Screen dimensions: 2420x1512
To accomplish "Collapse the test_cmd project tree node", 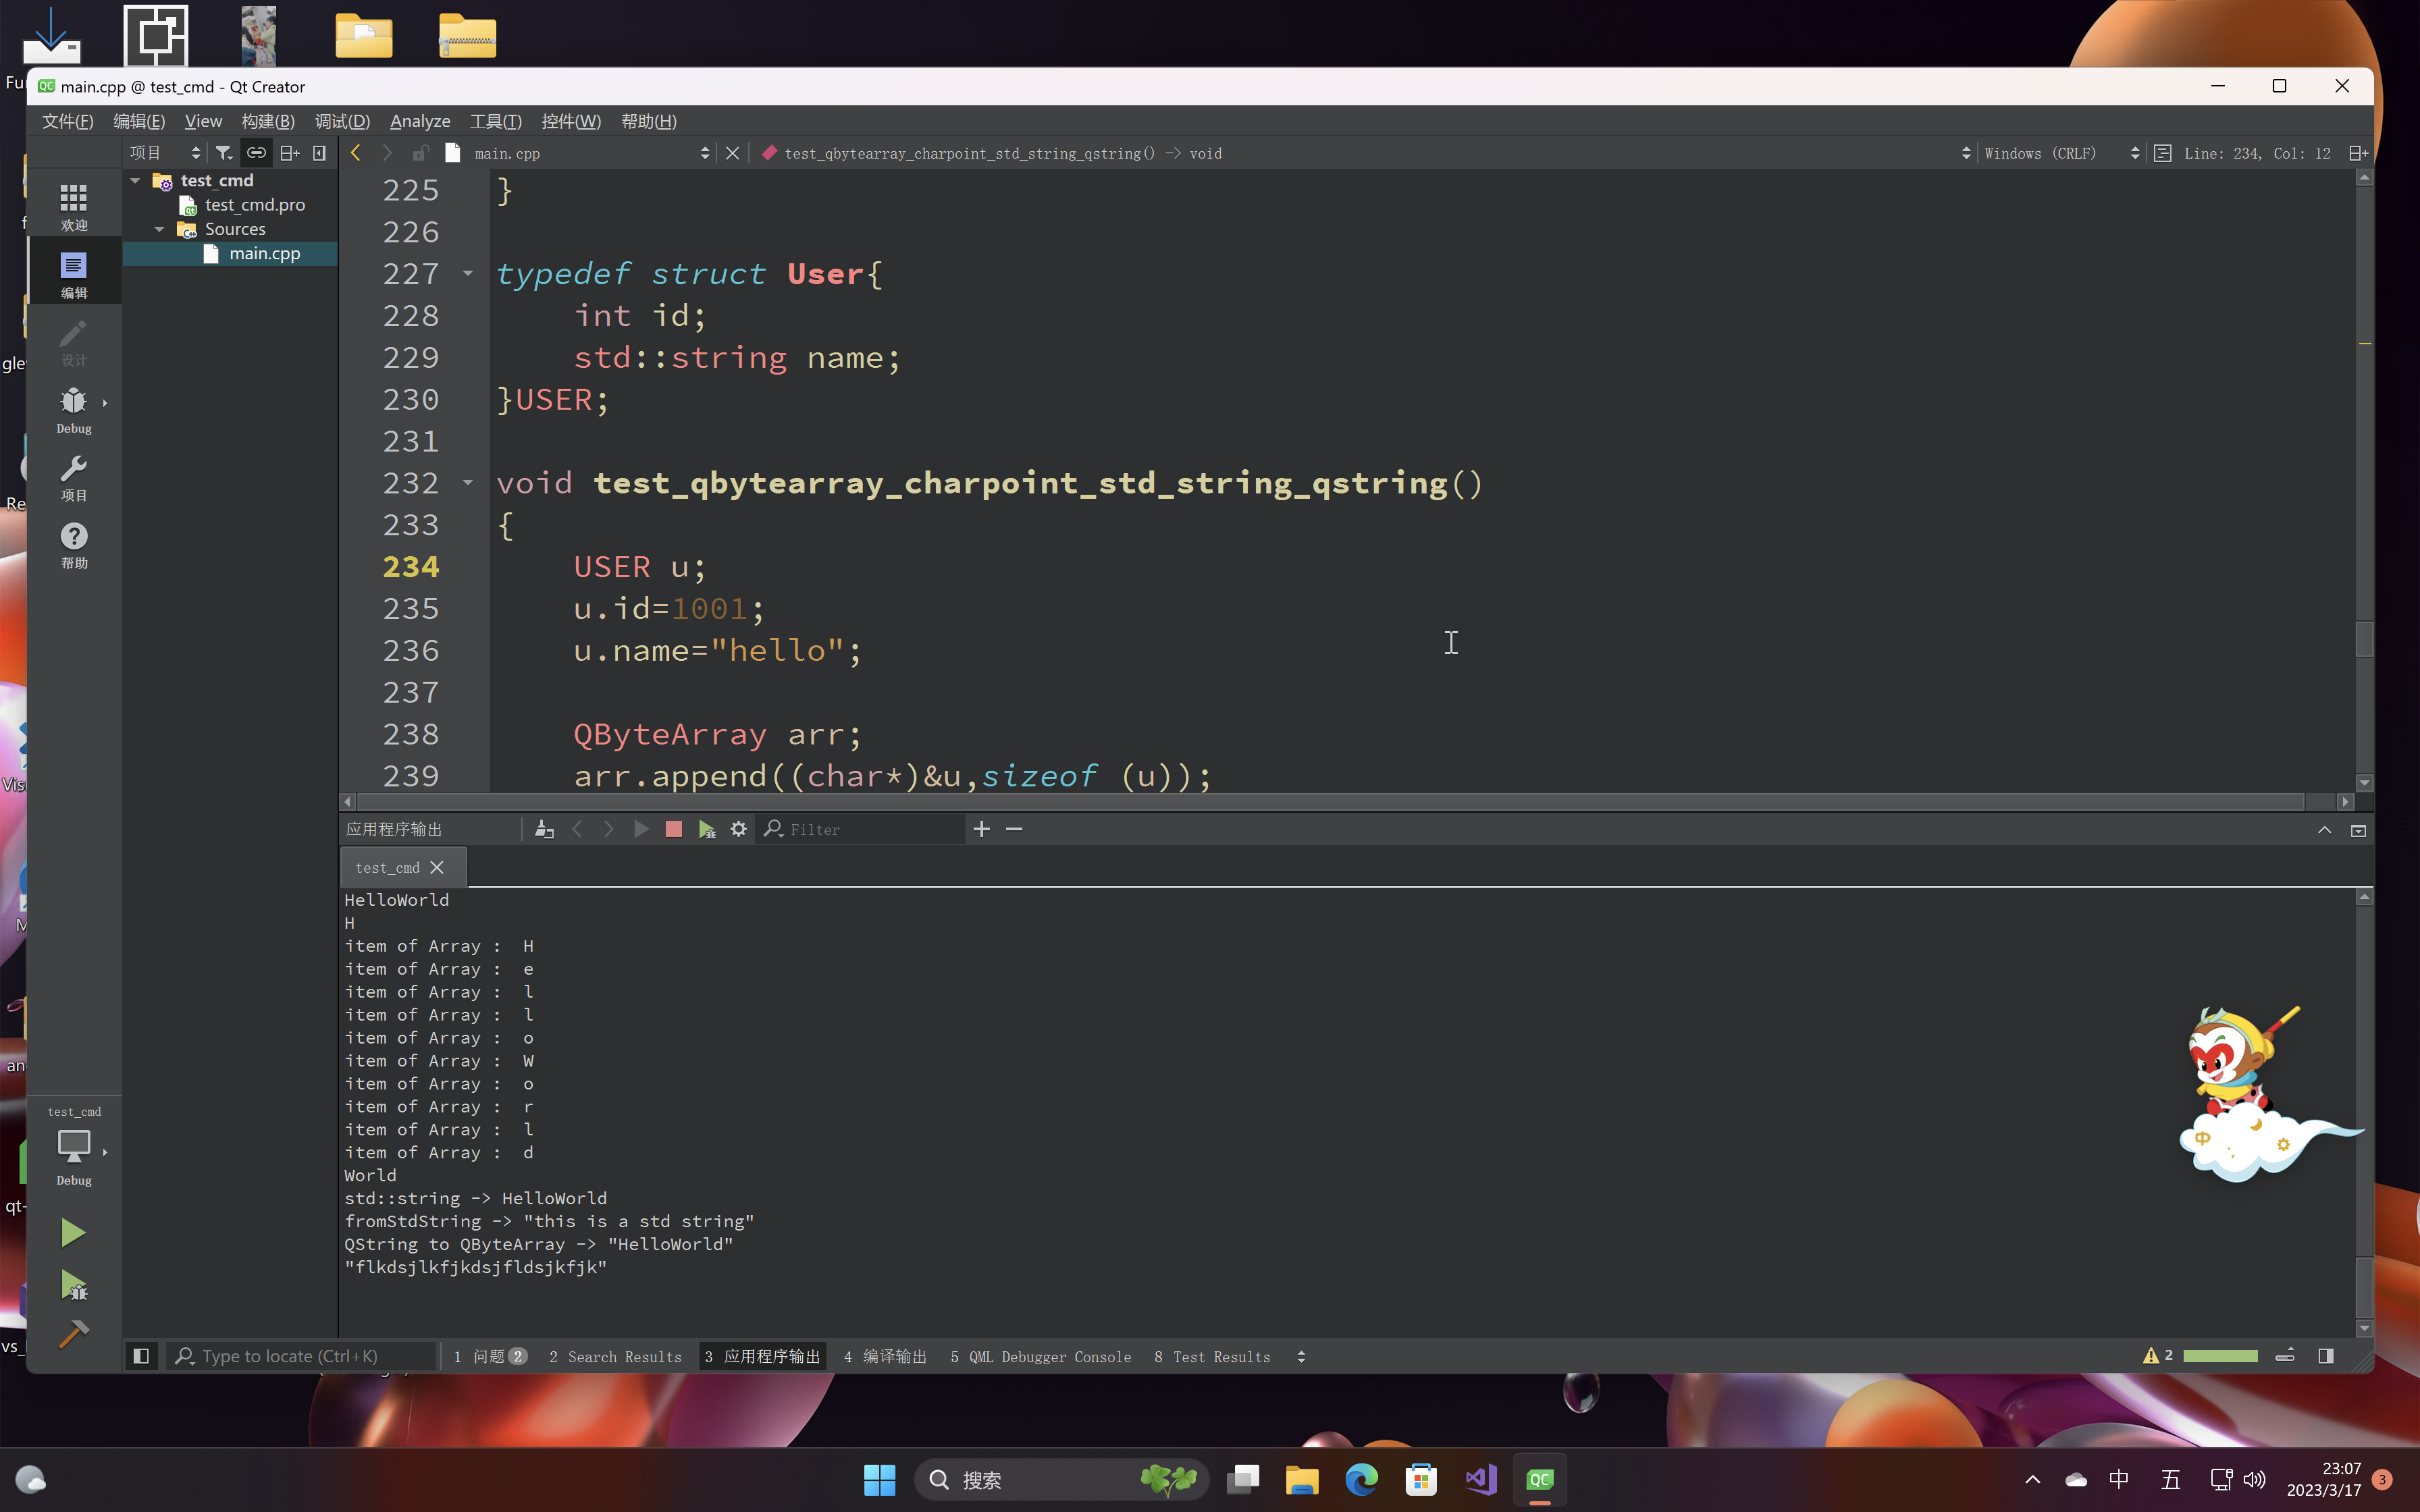I will 135,180.
